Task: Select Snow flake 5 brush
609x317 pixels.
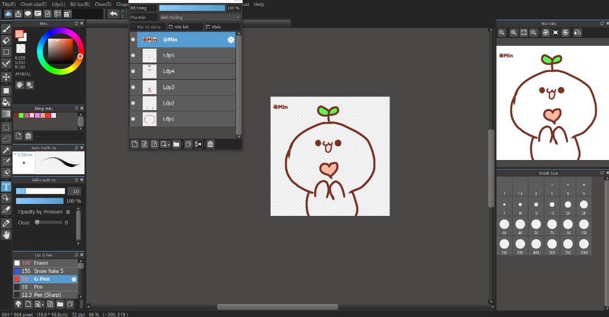Action: pyautogui.click(x=46, y=271)
